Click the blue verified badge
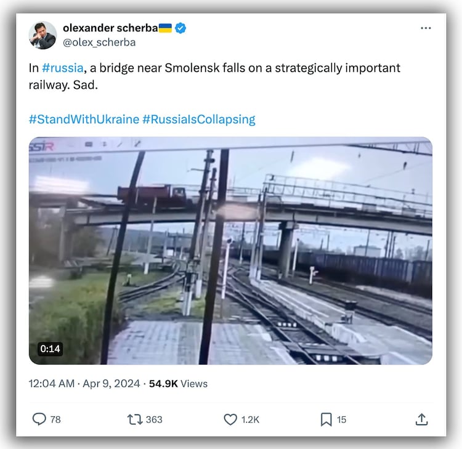 180,28
